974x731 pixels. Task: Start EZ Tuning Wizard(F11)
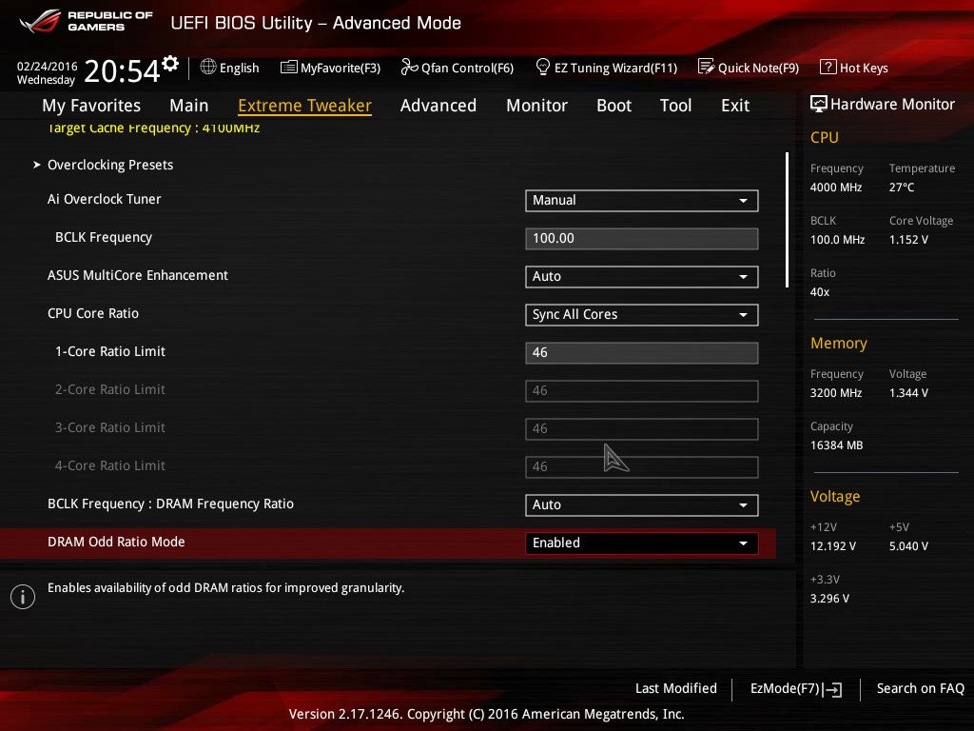606,68
